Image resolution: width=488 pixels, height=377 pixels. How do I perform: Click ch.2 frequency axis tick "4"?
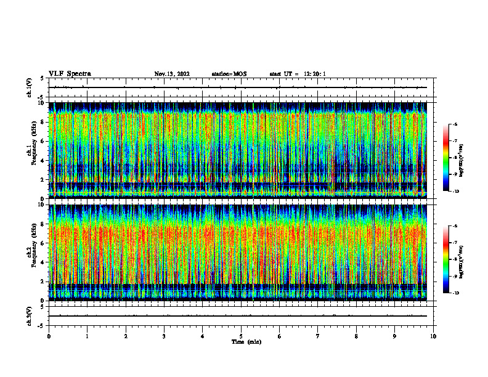pyautogui.click(x=43, y=262)
